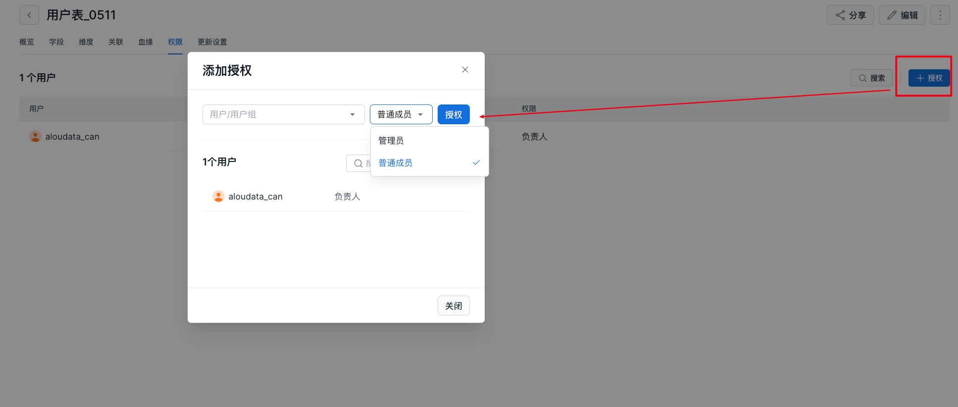Click the blue 授权 button in dialog
This screenshot has height=407, width=958.
pyautogui.click(x=453, y=114)
